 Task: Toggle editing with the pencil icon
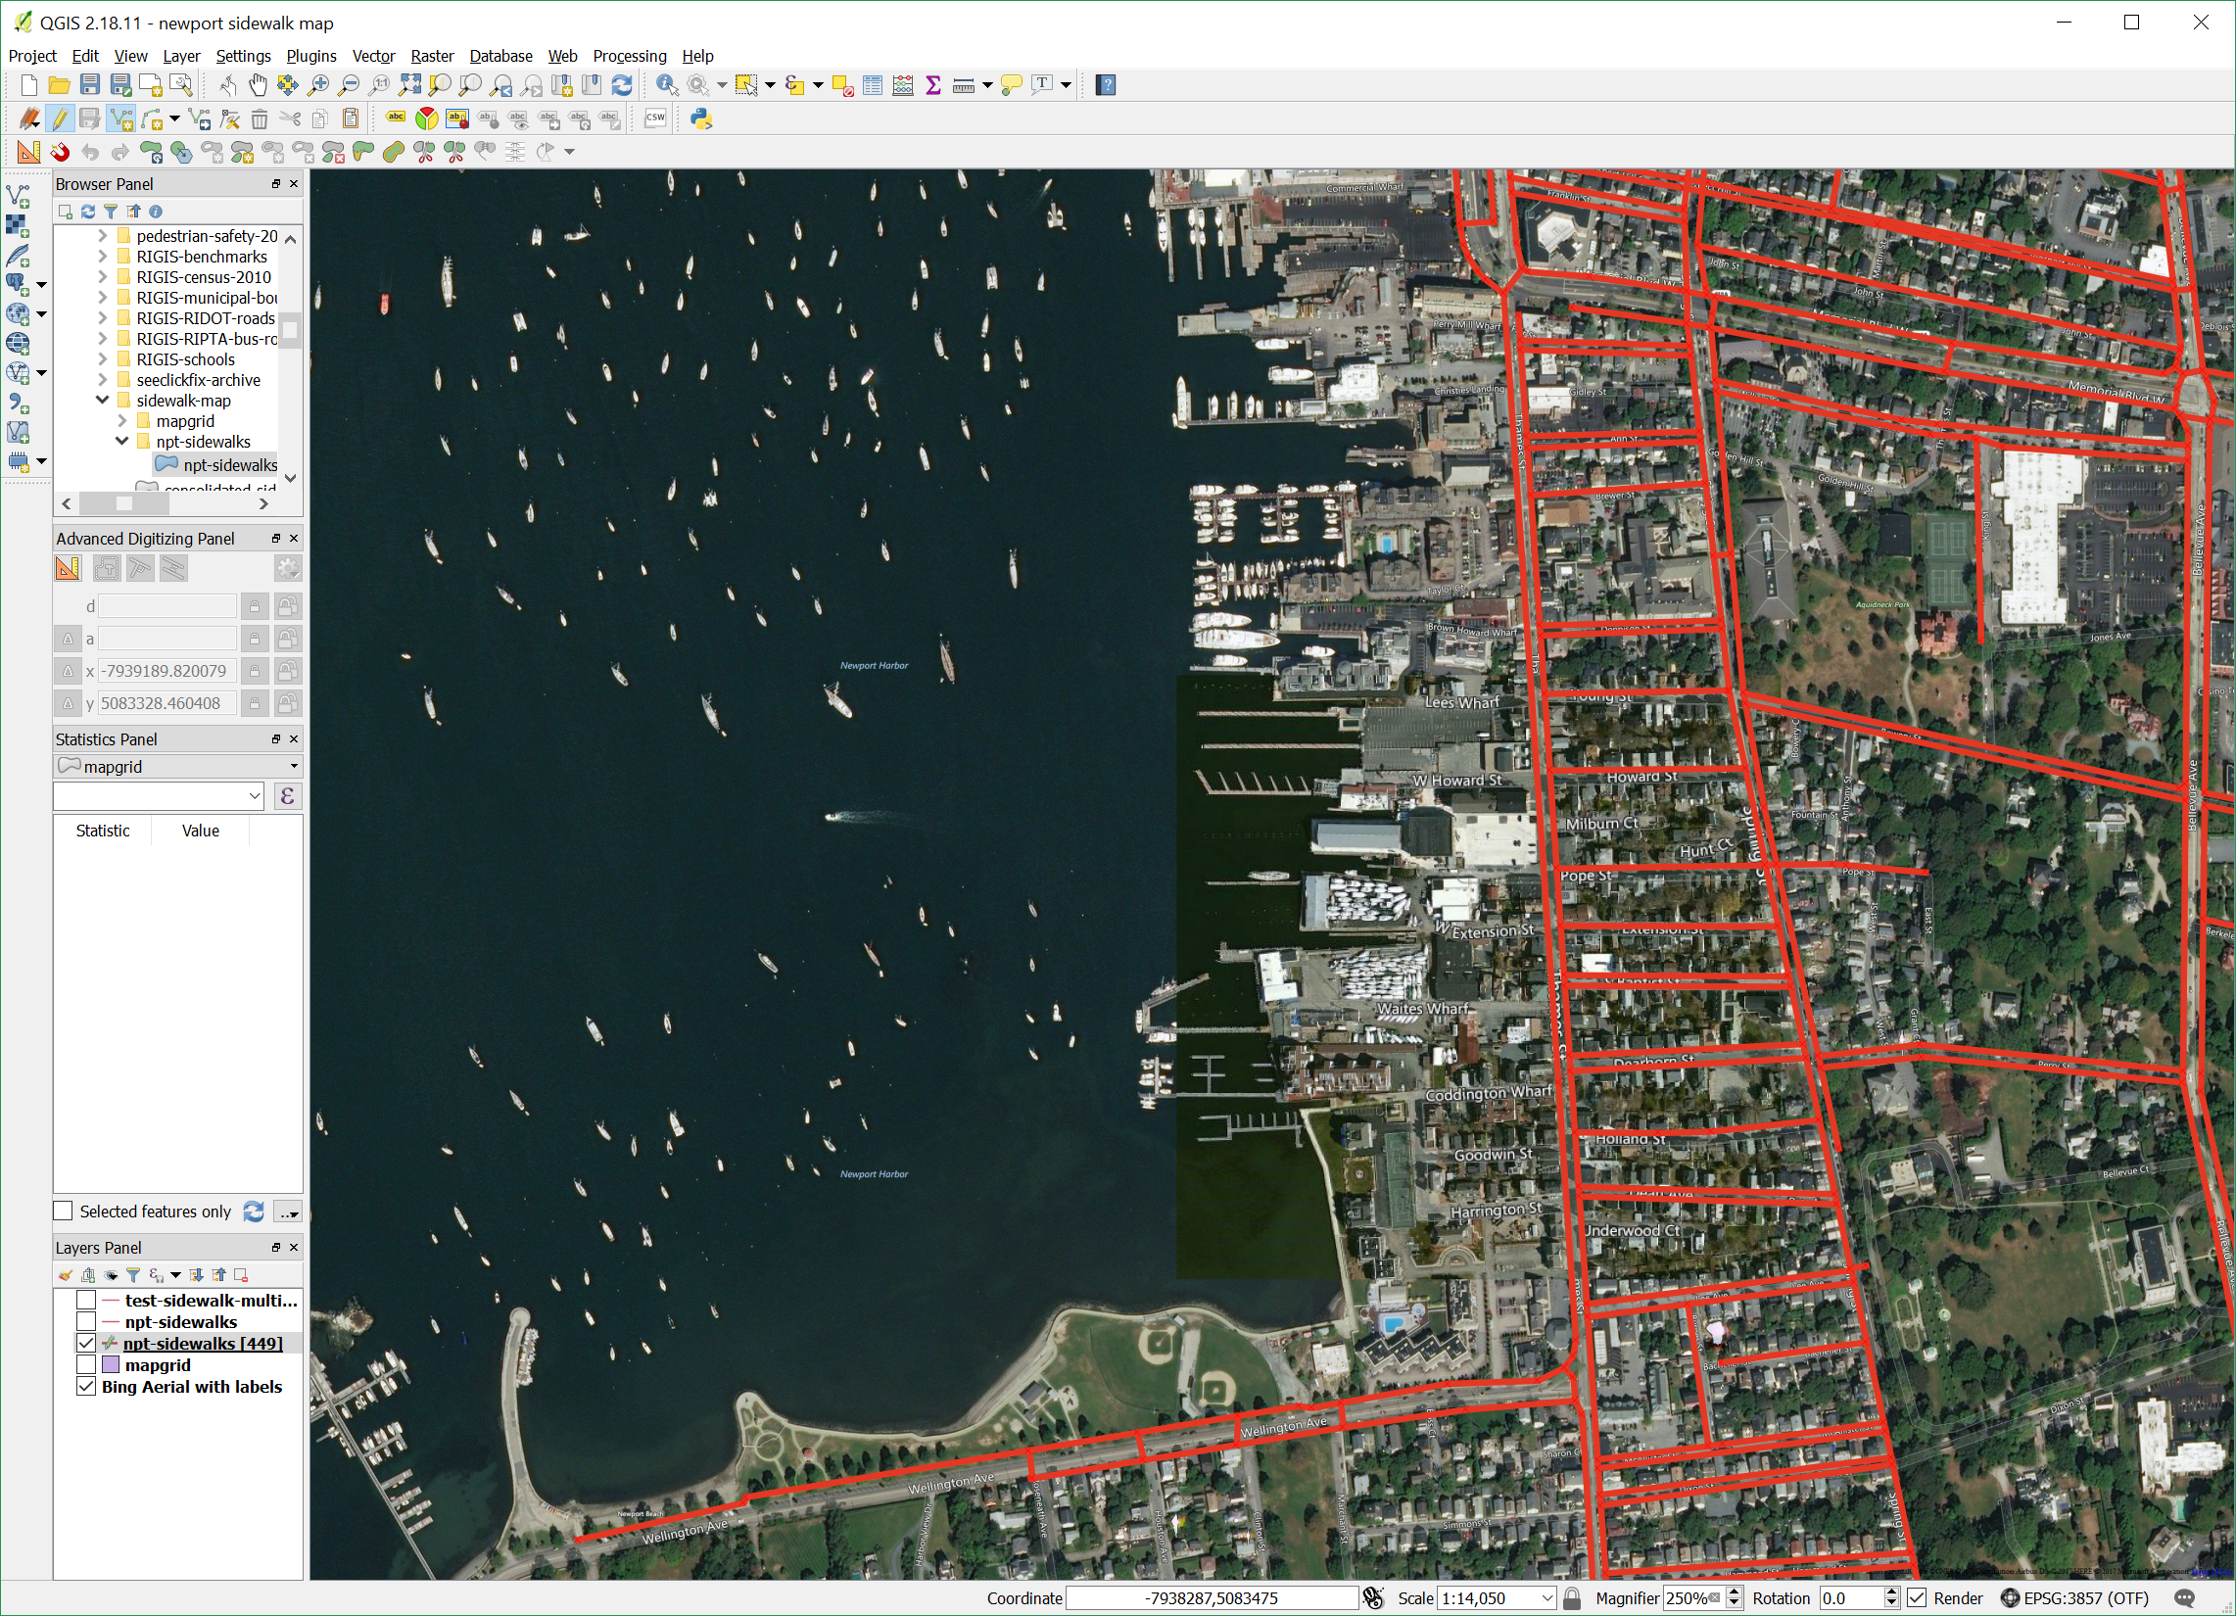60,119
